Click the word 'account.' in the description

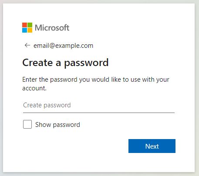34,88
